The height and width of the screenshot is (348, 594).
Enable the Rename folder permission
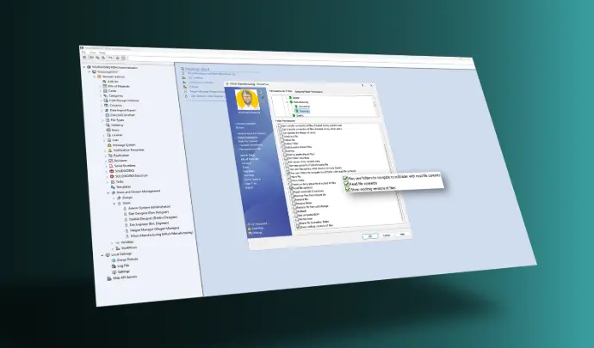[x=294, y=203]
